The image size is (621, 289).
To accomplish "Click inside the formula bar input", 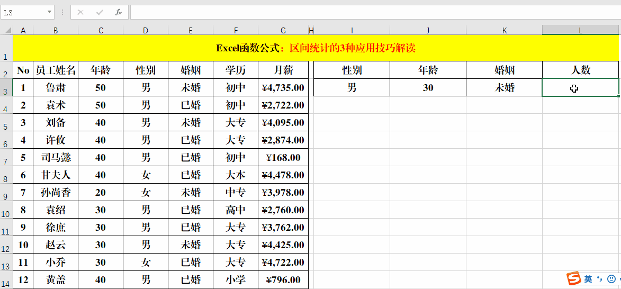I will pyautogui.click(x=375, y=12).
